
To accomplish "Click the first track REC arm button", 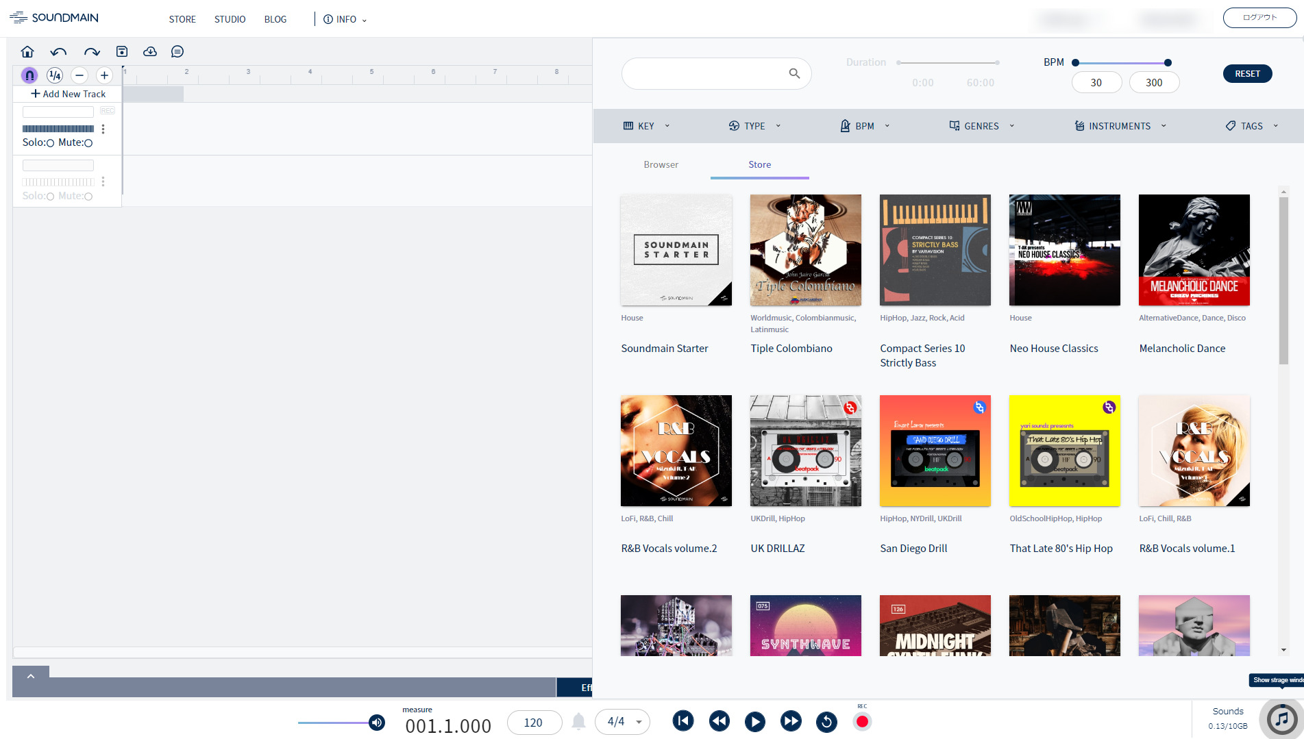I will (x=108, y=111).
